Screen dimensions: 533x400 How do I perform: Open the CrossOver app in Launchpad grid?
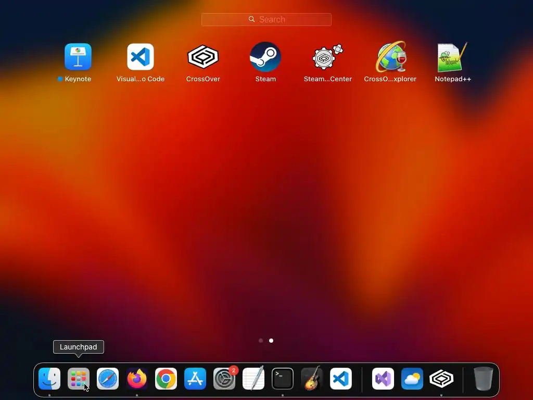point(203,57)
